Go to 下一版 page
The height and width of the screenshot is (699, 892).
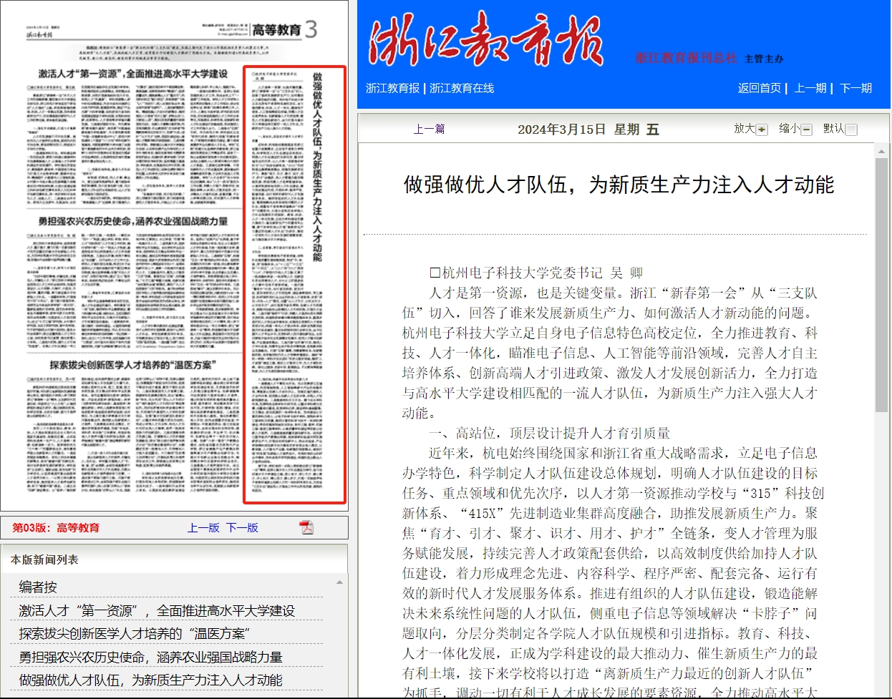[242, 528]
